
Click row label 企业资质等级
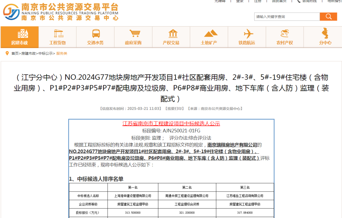click(88, 204)
